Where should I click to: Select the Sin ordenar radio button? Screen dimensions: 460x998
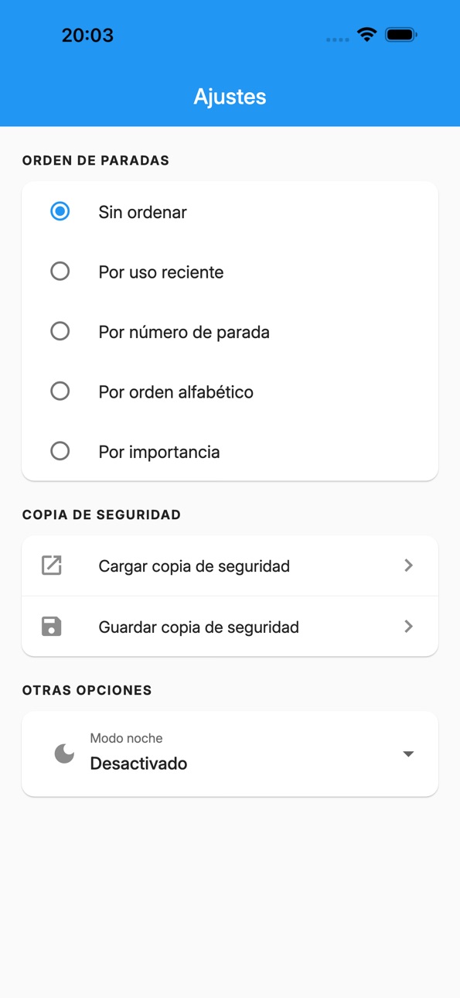coord(60,211)
